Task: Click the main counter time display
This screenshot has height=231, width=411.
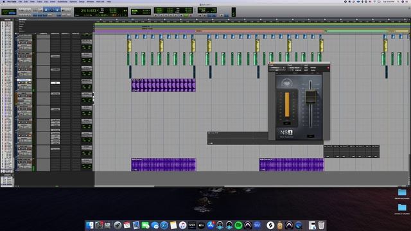Action: (x=89, y=11)
